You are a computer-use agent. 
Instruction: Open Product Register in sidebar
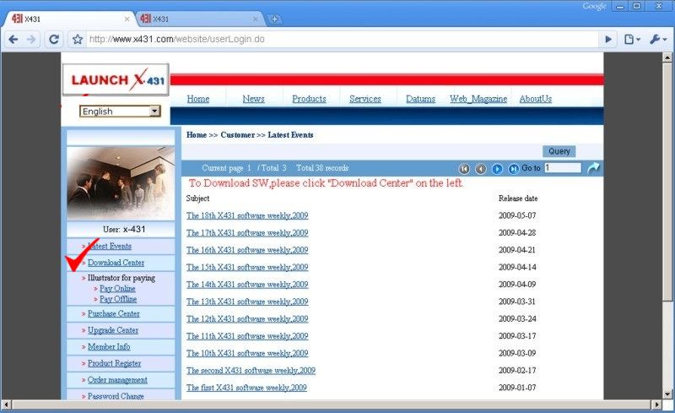[x=114, y=363]
